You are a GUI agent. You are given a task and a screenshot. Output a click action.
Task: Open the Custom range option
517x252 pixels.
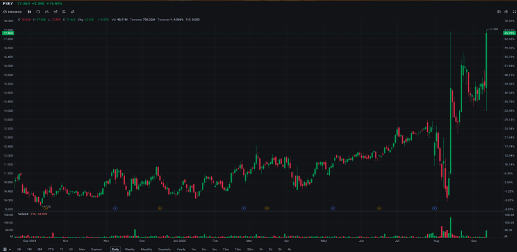pos(97,249)
